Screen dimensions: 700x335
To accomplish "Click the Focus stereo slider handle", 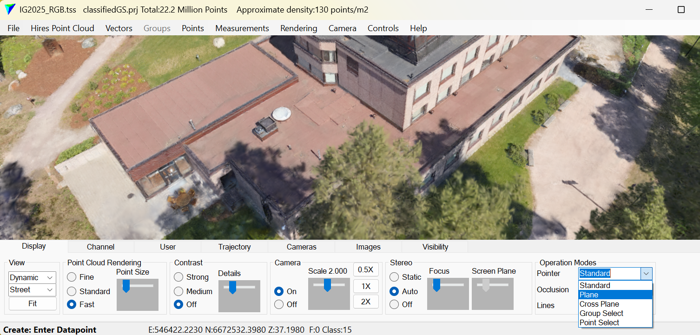I will (x=436, y=285).
